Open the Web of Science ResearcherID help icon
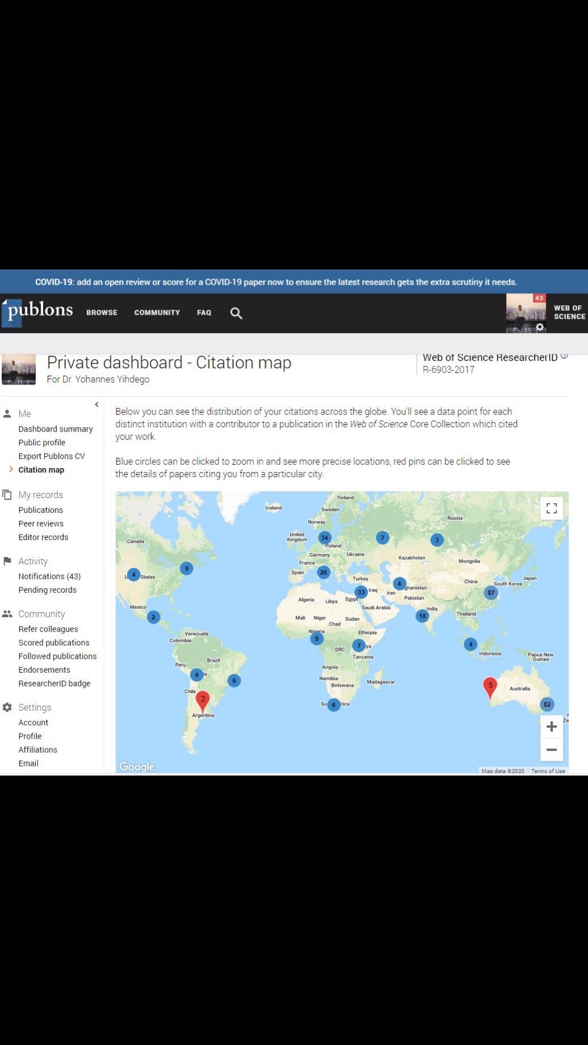This screenshot has height=1045, width=588. pyautogui.click(x=564, y=356)
